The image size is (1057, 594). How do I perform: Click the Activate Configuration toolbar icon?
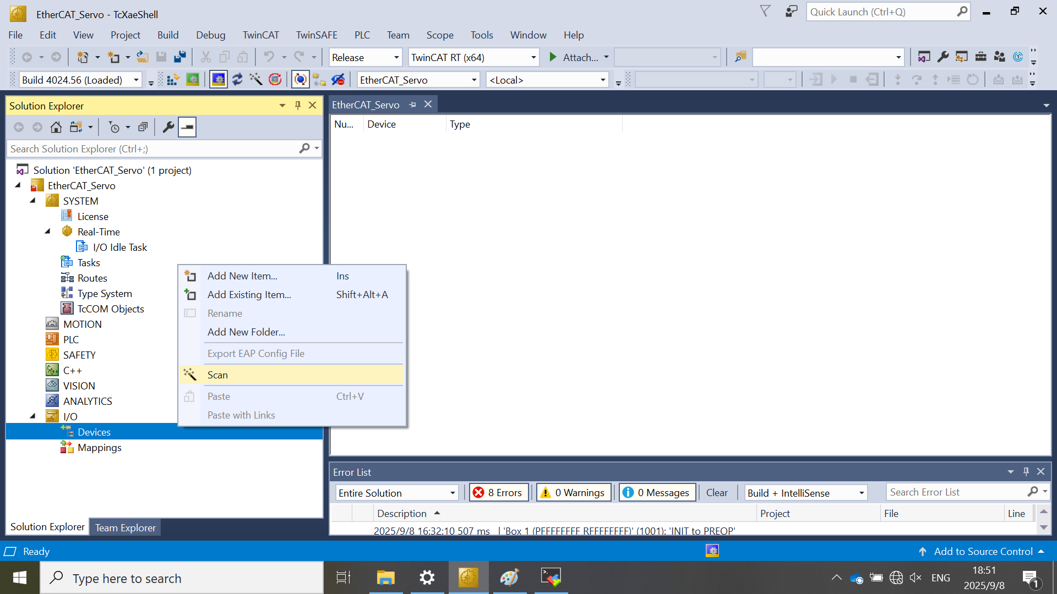point(173,80)
